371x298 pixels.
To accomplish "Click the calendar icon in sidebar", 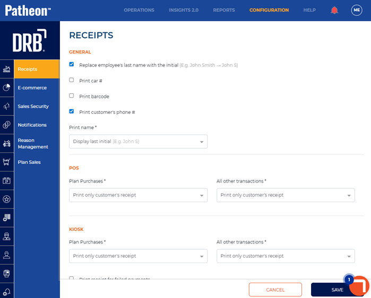I will pyautogui.click(x=7, y=180).
